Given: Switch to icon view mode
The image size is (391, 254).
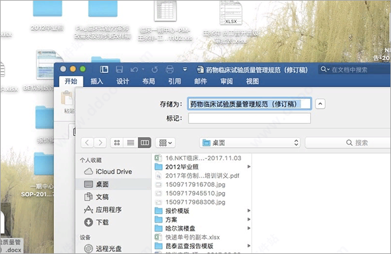Looking at the screenshot, I should click(117, 143).
